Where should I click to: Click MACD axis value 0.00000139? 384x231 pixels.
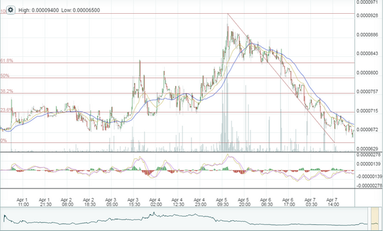(369, 164)
